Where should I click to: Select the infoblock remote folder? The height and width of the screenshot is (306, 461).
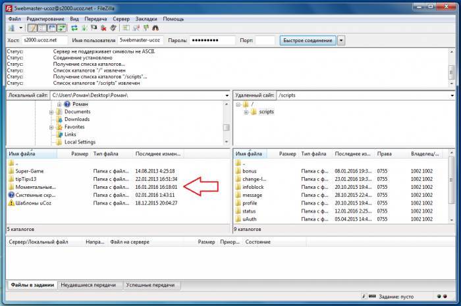(x=253, y=187)
